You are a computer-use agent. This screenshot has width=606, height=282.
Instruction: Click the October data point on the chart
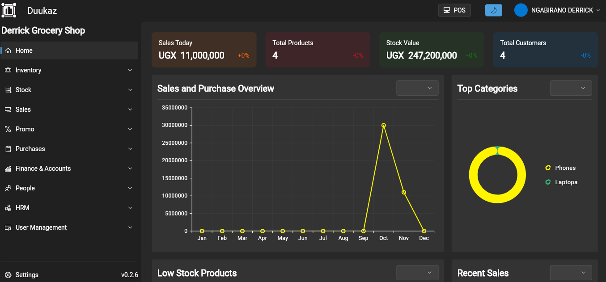383,126
